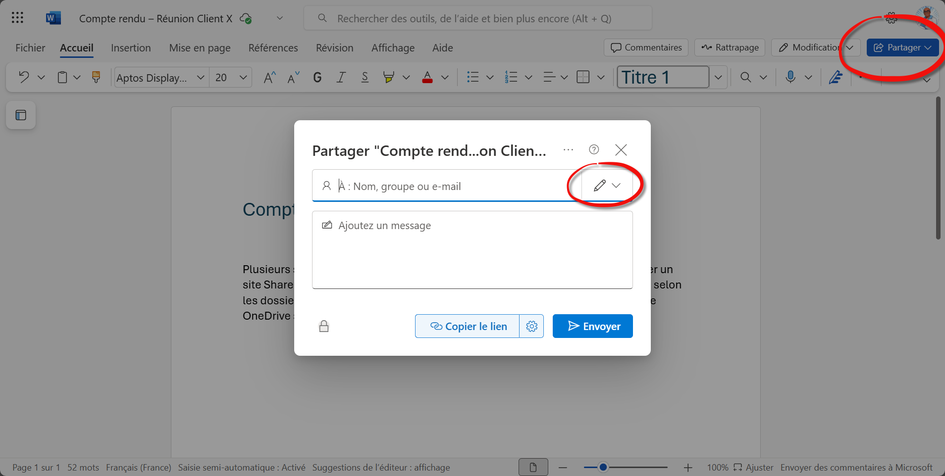Open the app launcher grid icon
This screenshot has width=945, height=476.
point(17,18)
